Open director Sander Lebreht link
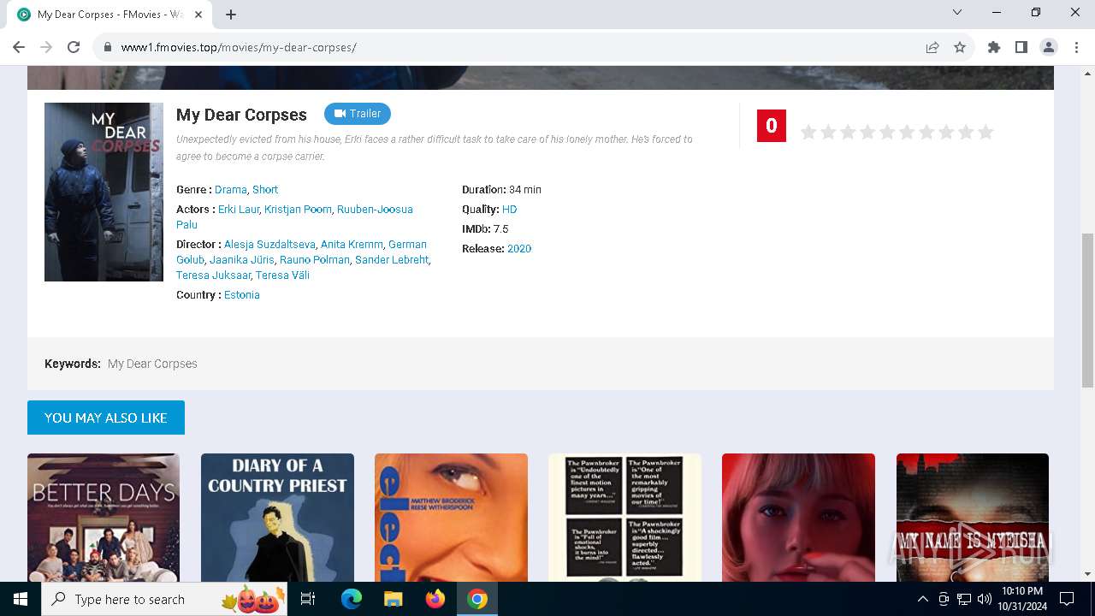 click(392, 260)
